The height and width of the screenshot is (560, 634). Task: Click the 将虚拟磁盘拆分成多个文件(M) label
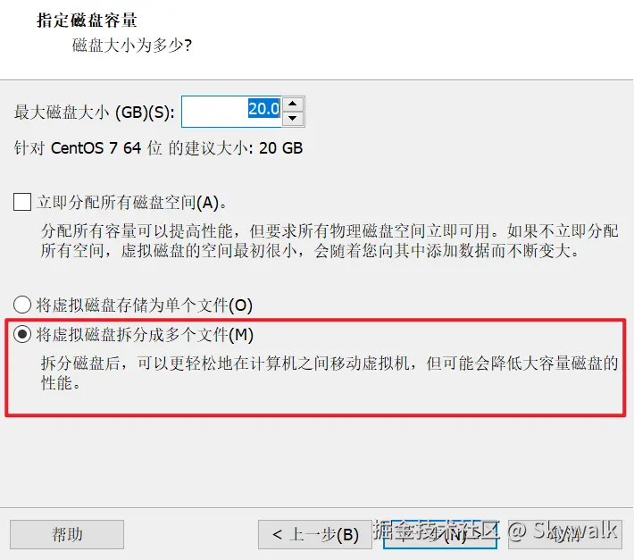145,335
